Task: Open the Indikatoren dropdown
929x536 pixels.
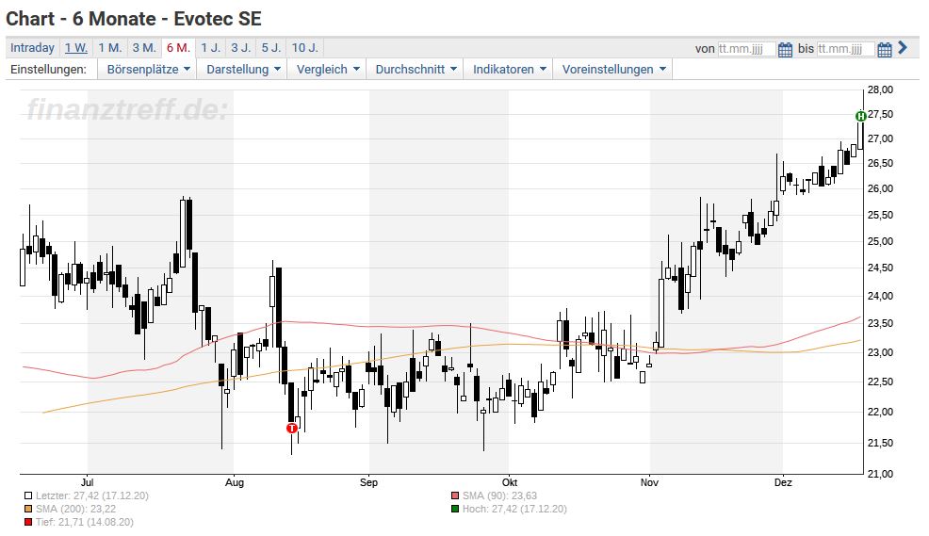Action: point(509,70)
